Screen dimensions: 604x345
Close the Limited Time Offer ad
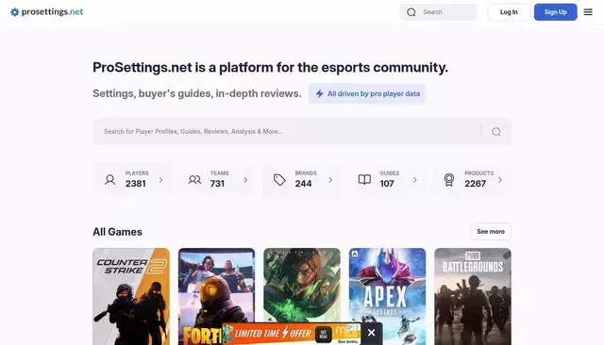click(371, 333)
